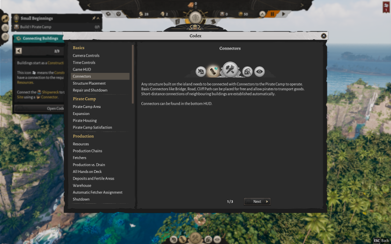
Task: Click the play speed arrow button
Action: coord(283,14)
